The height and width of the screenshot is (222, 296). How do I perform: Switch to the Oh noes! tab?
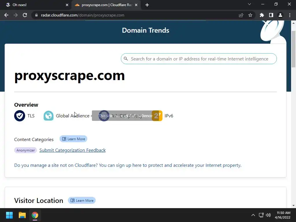(36, 5)
